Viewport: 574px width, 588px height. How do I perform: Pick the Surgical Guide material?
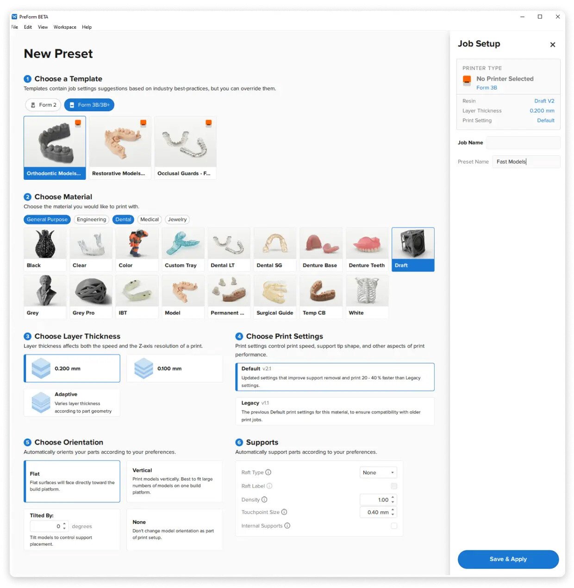[275, 297]
